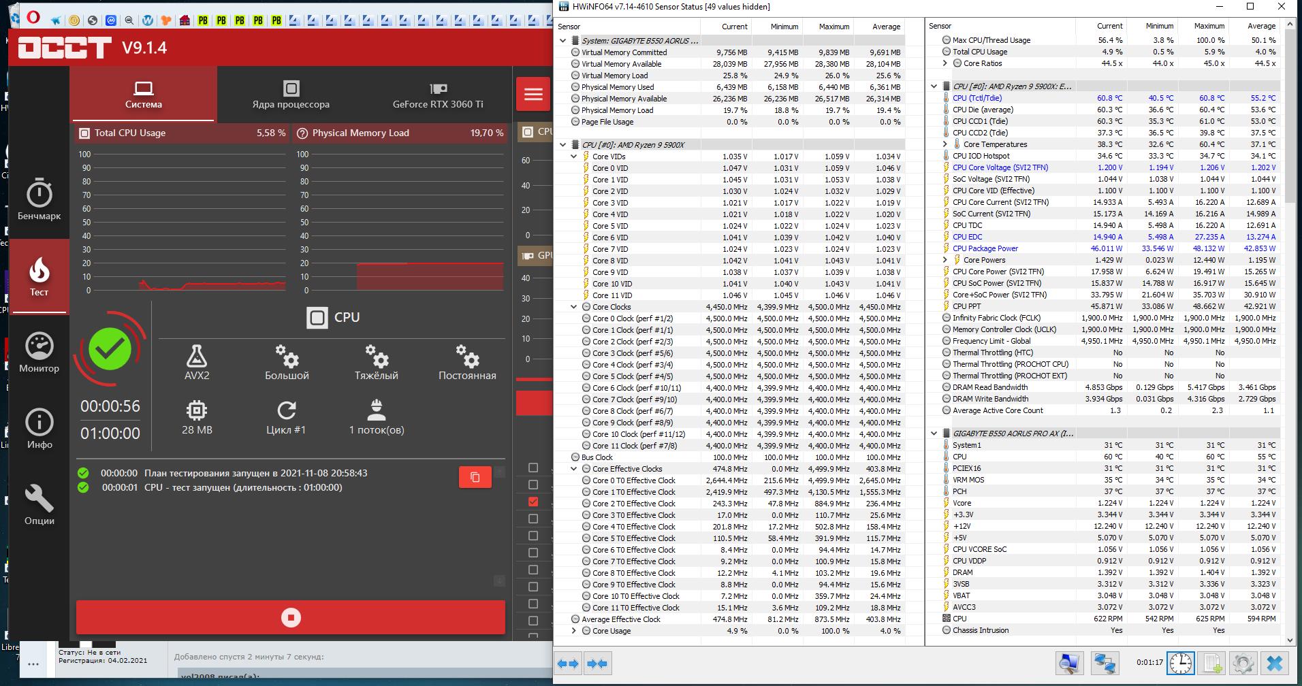Collapse the Core Effective Clocks node
This screenshot has width=1302, height=686.
coord(573,469)
